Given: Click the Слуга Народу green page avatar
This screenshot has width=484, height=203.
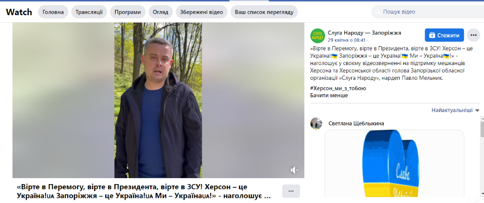Looking at the screenshot, I should tap(317, 36).
